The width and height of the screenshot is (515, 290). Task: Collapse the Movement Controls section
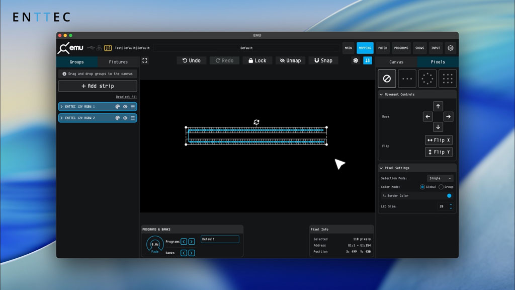click(x=381, y=95)
